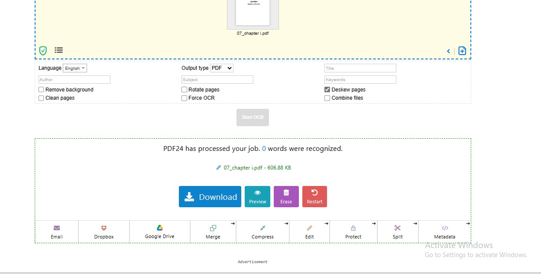Open the Output type PDF dropdown
This screenshot has width=541, height=274.
221,68
